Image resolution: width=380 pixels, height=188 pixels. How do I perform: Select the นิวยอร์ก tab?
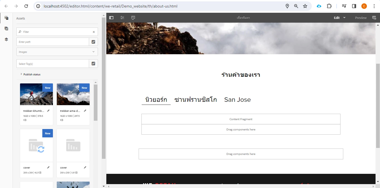point(156,100)
